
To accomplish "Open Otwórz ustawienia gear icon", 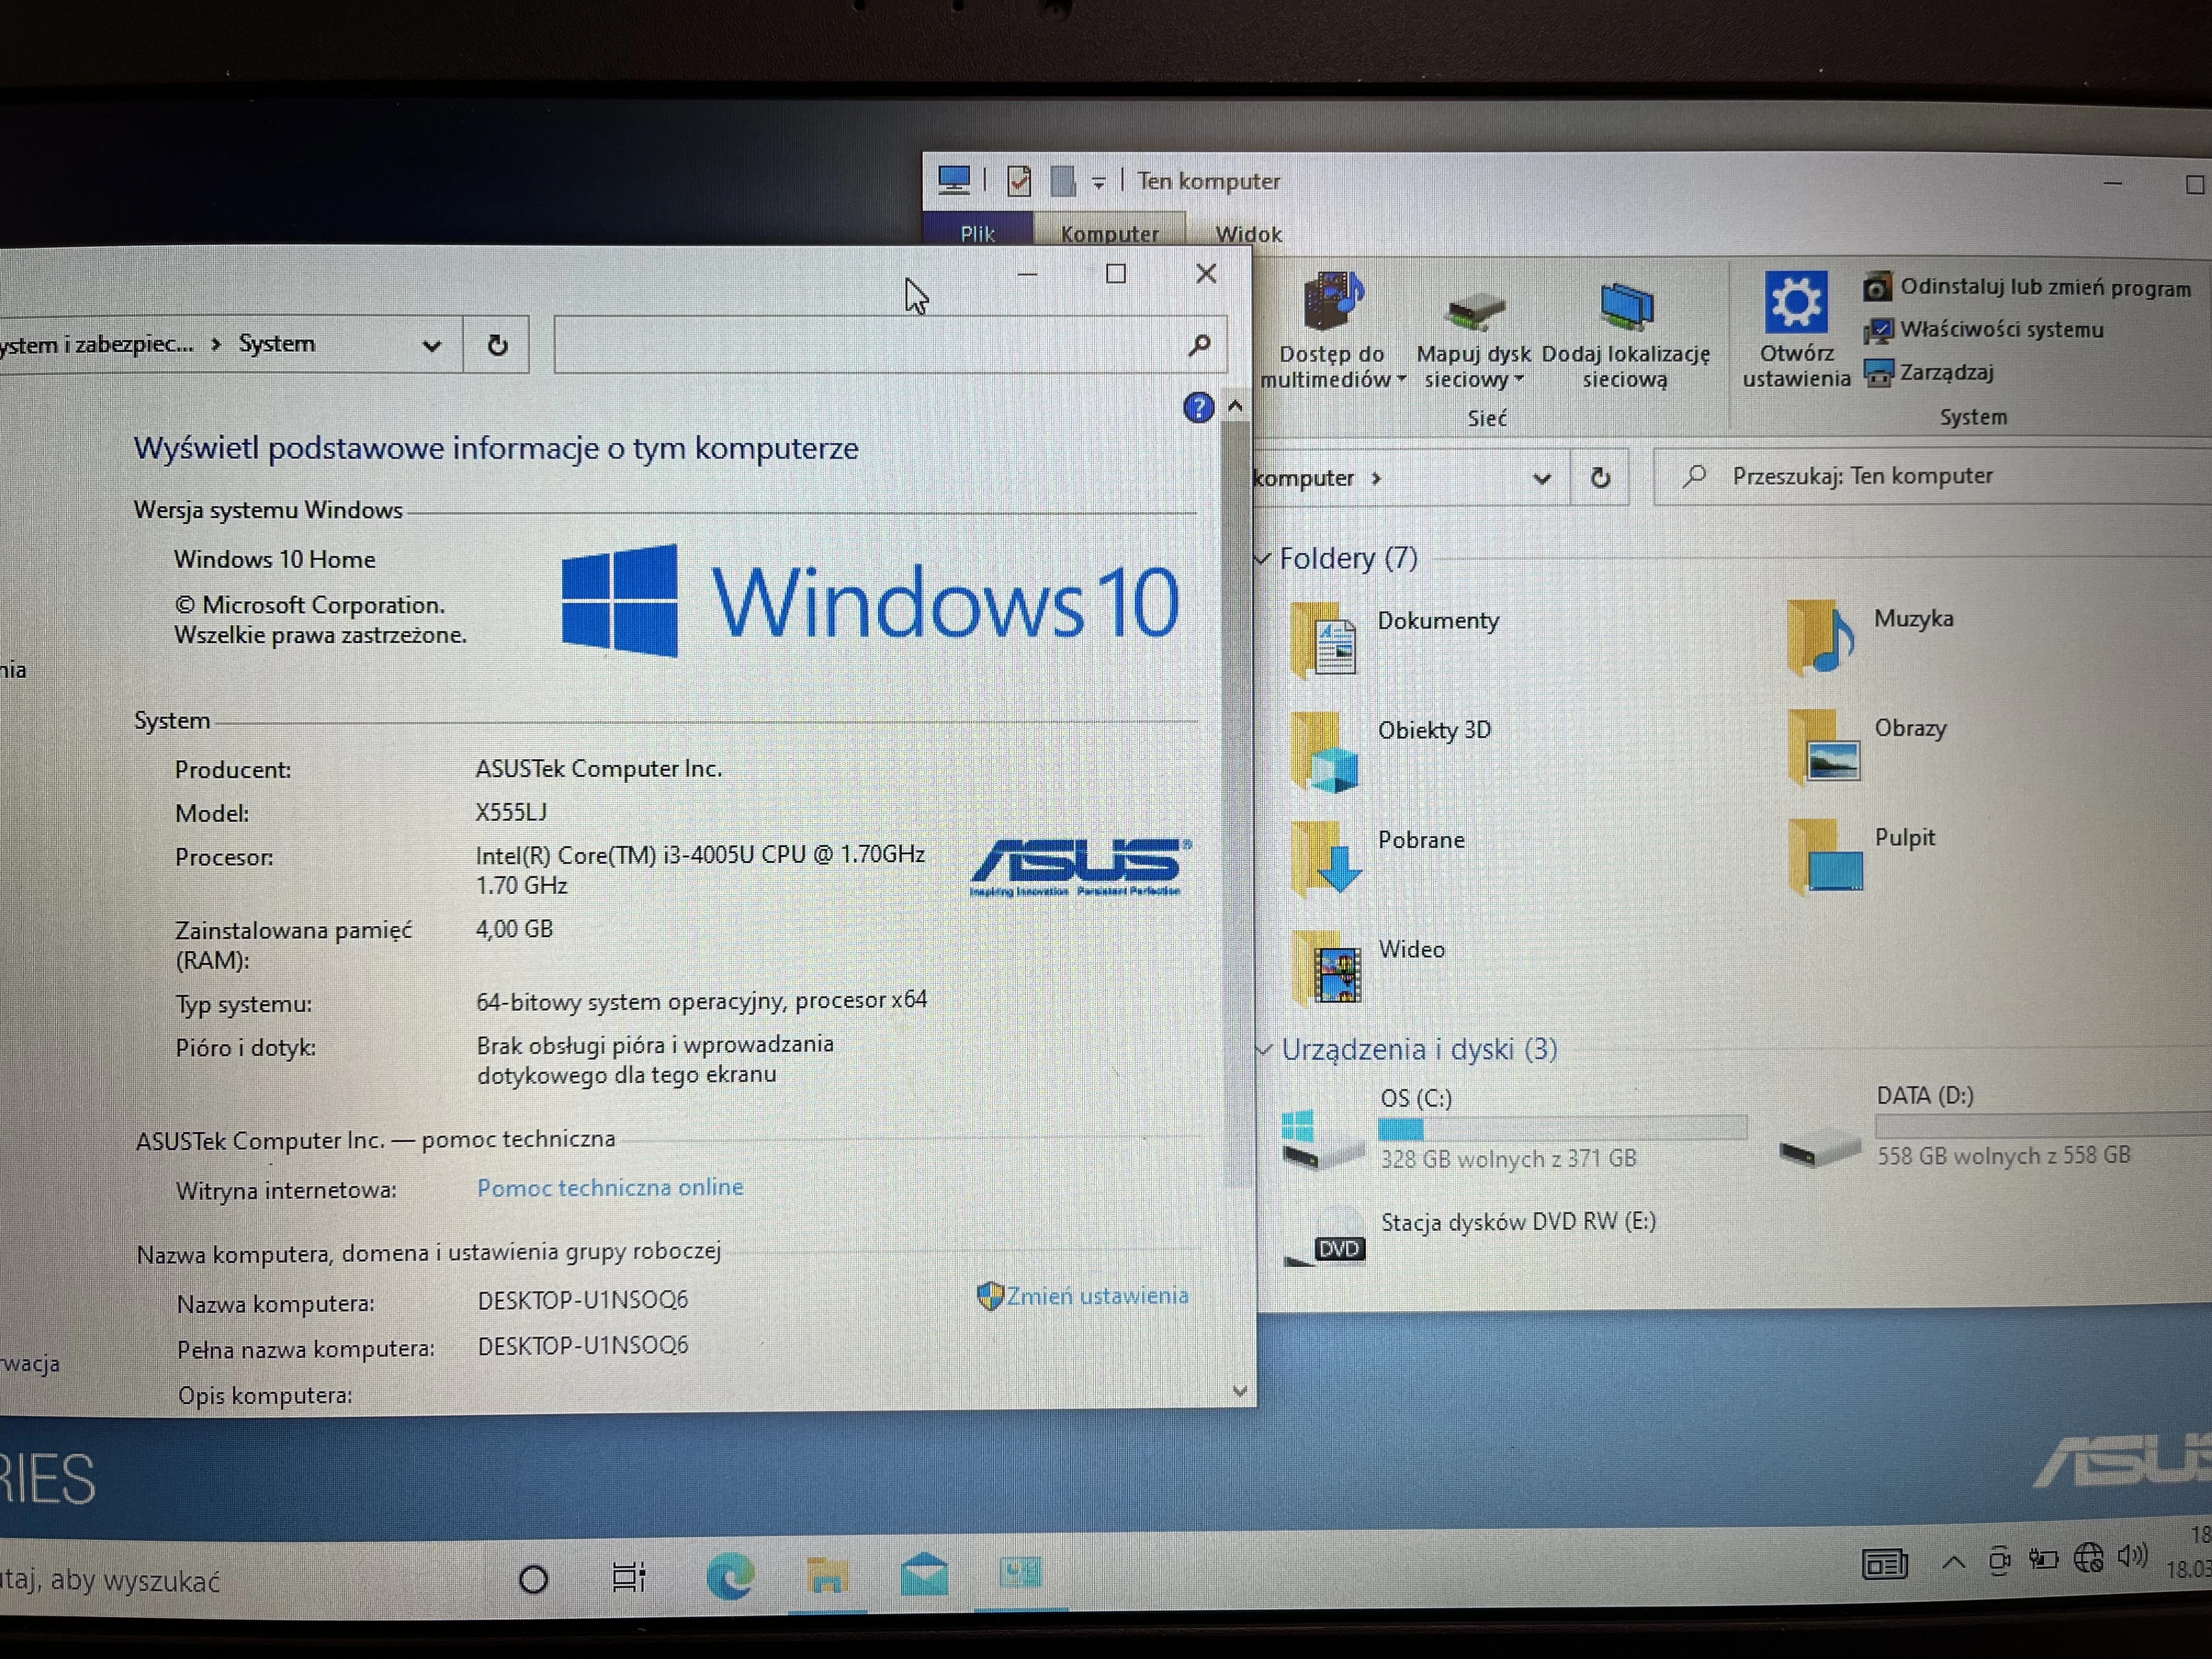I will tap(1796, 301).
